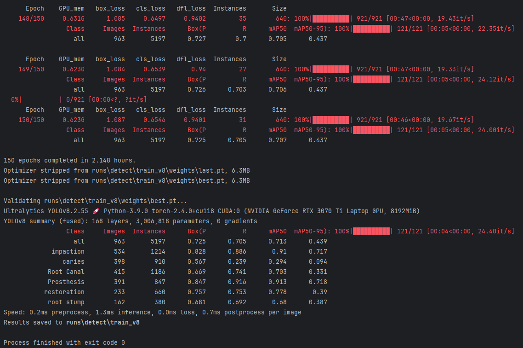
Task: Click Box(P value 0.726
Action: (x=196, y=89)
